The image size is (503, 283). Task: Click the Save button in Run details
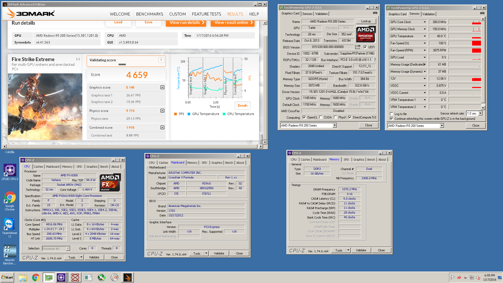click(x=148, y=23)
